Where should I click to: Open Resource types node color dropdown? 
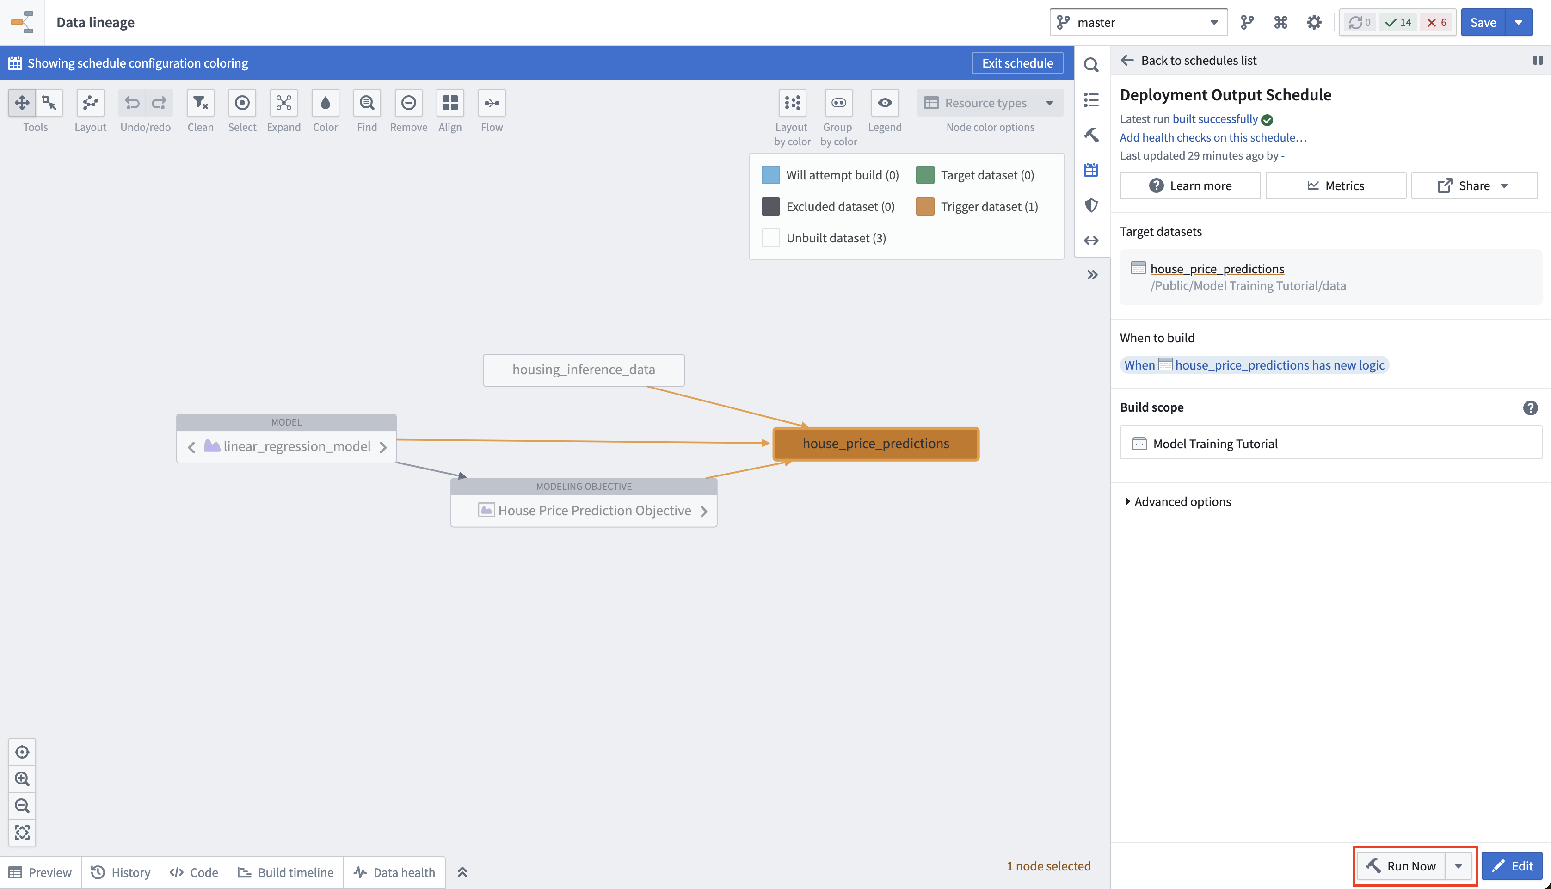pos(990,103)
